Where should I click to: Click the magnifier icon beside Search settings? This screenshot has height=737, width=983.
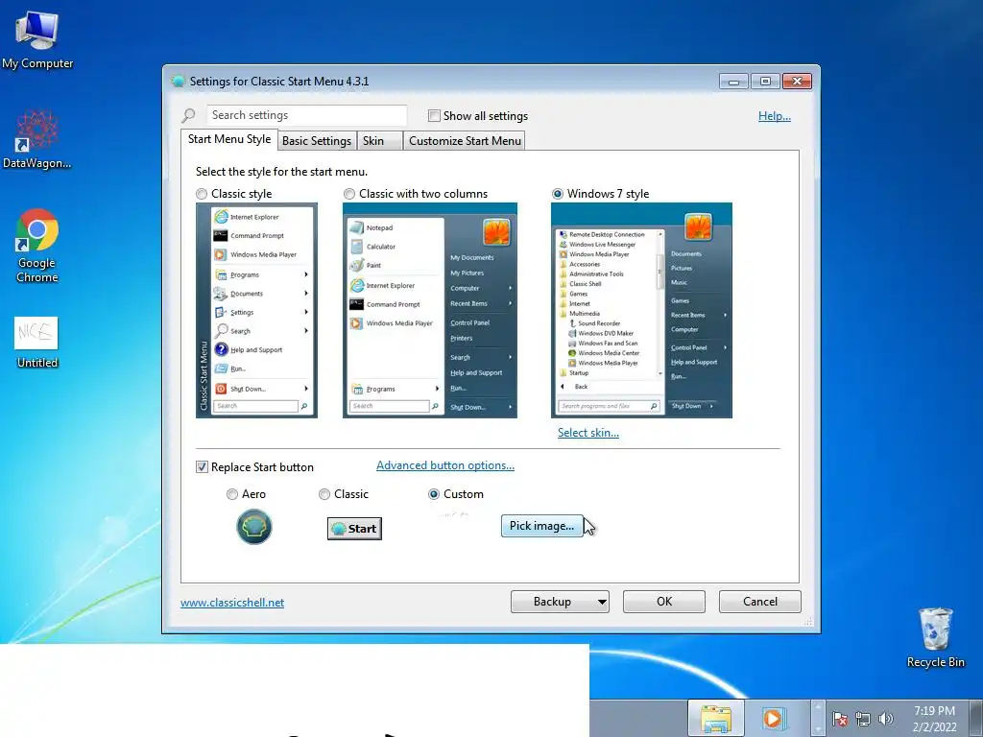pos(189,115)
